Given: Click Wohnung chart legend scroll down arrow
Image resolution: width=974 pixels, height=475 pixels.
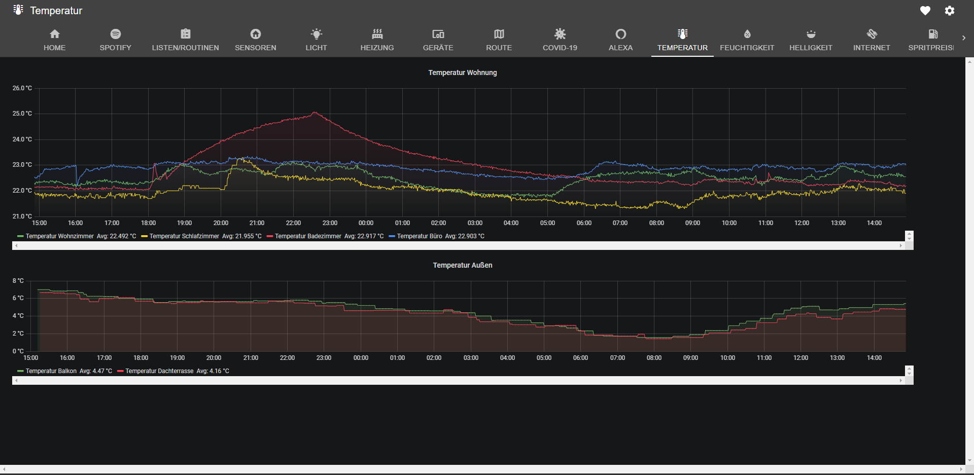Looking at the screenshot, I should point(909,239).
